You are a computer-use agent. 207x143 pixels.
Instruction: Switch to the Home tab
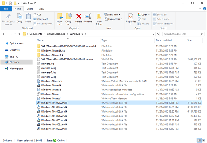18,9
